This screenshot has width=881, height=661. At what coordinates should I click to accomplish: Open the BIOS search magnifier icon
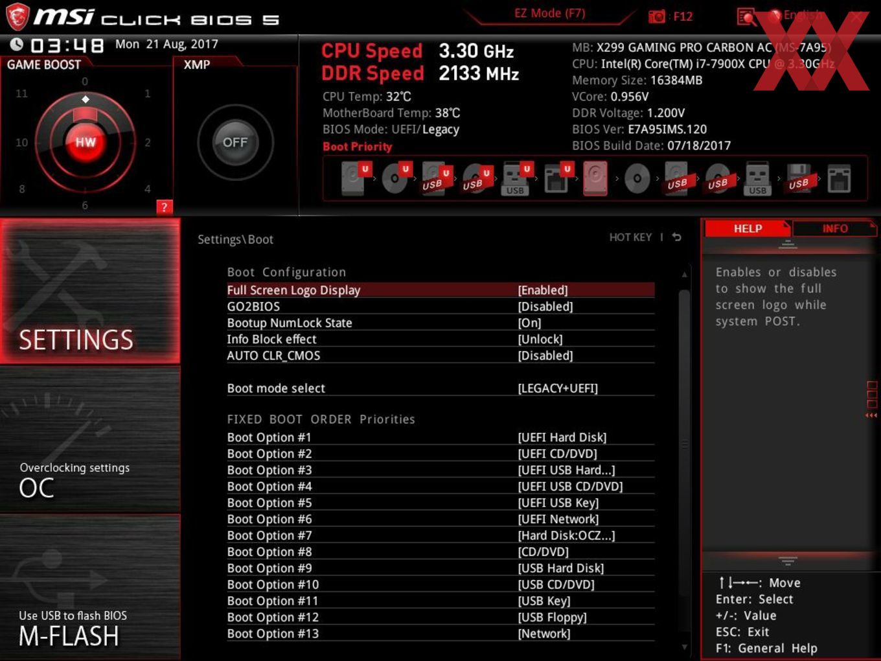pyautogui.click(x=746, y=16)
